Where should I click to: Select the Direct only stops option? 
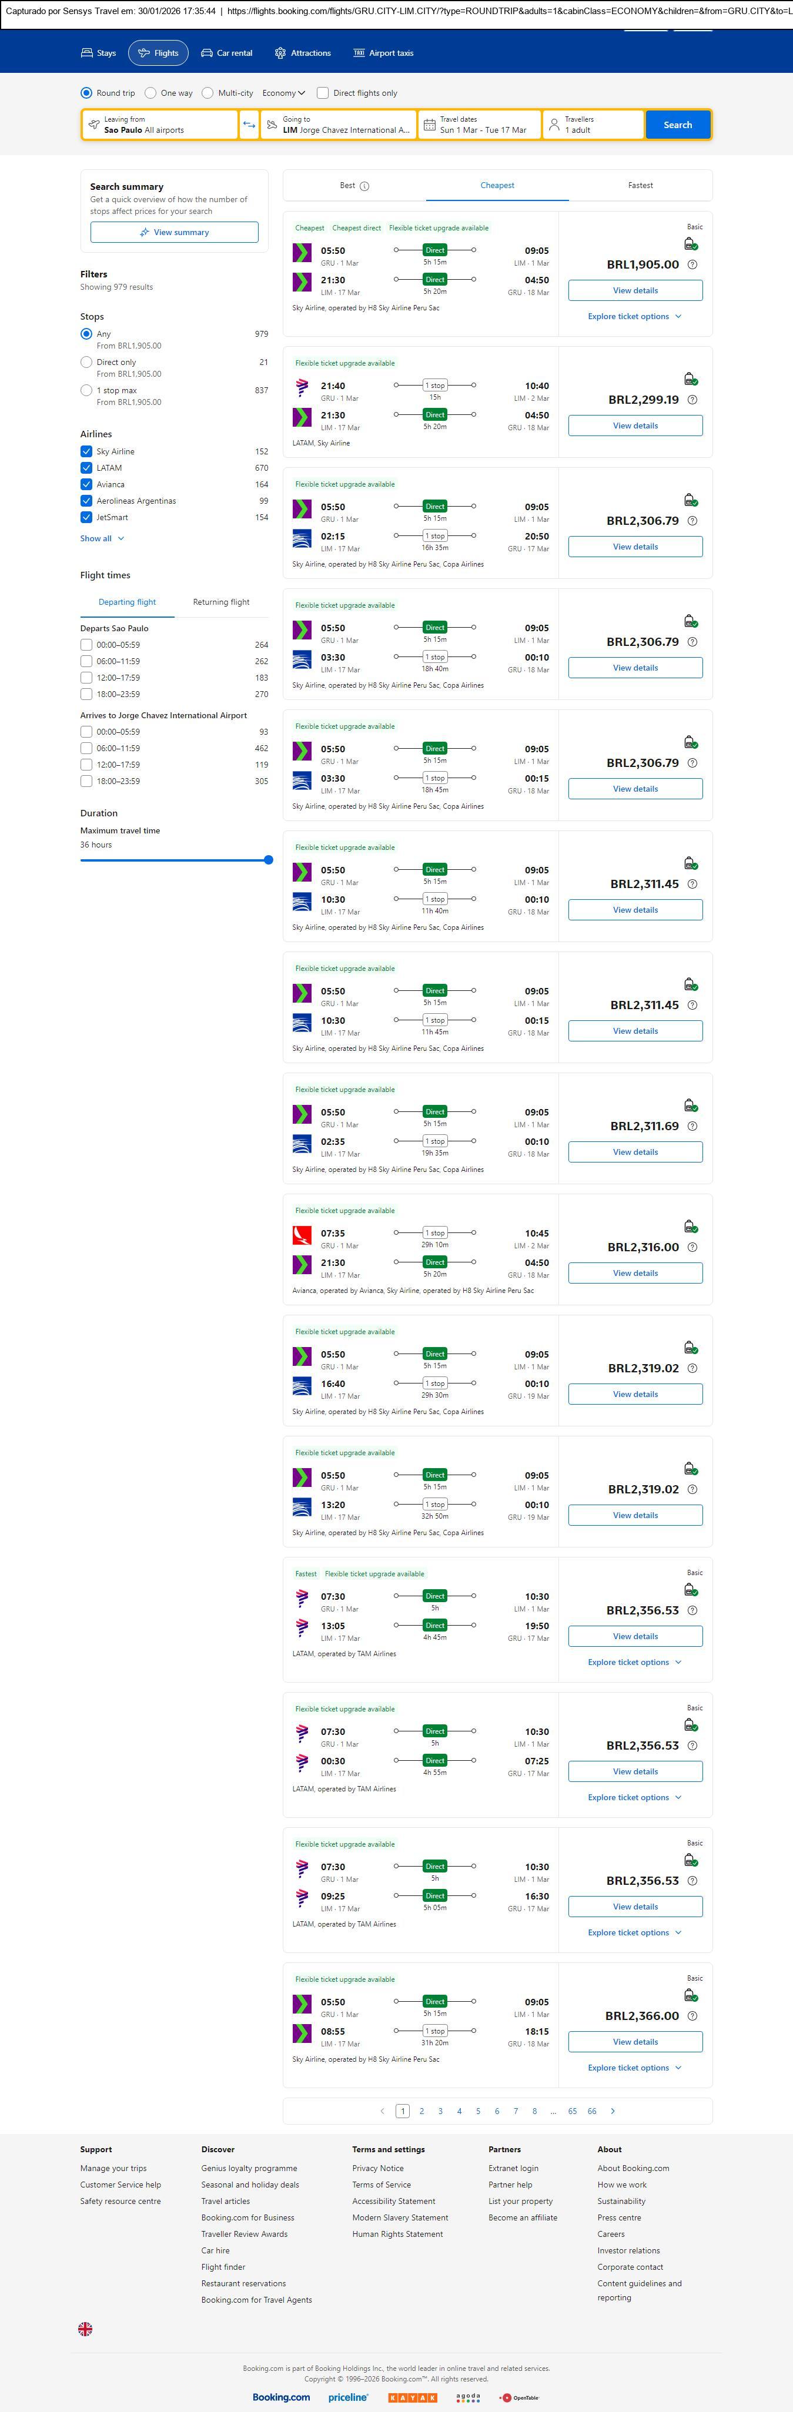pos(86,363)
